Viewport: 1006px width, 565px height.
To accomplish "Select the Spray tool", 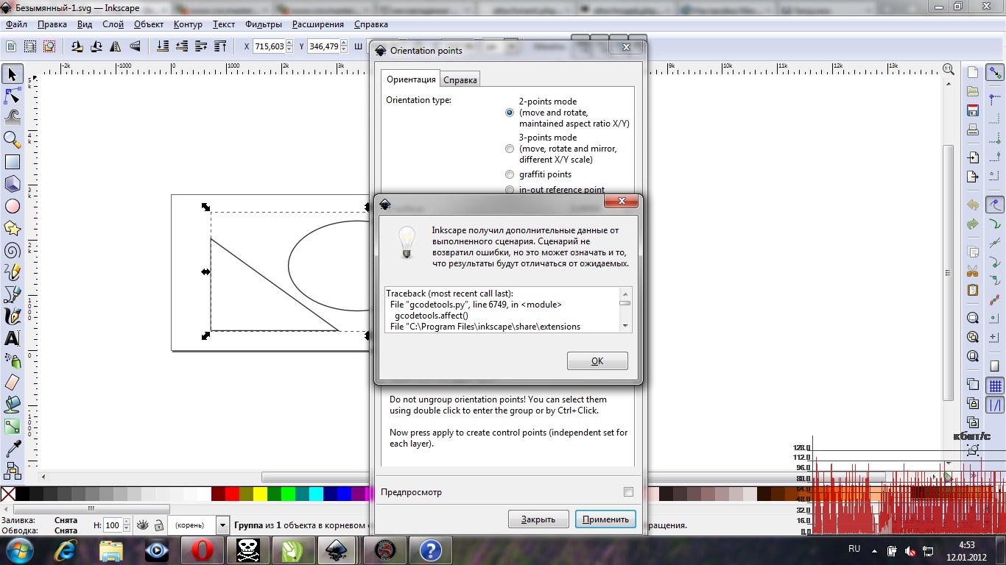I will click(x=13, y=360).
